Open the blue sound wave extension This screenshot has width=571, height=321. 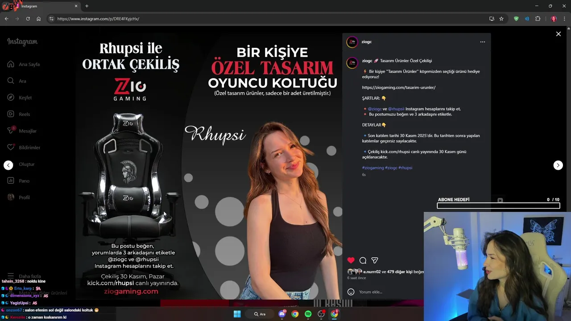[x=527, y=19]
